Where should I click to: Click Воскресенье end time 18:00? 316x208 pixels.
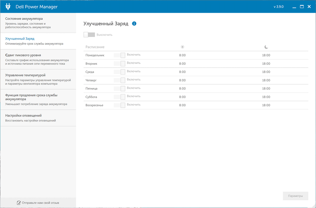click(266, 105)
